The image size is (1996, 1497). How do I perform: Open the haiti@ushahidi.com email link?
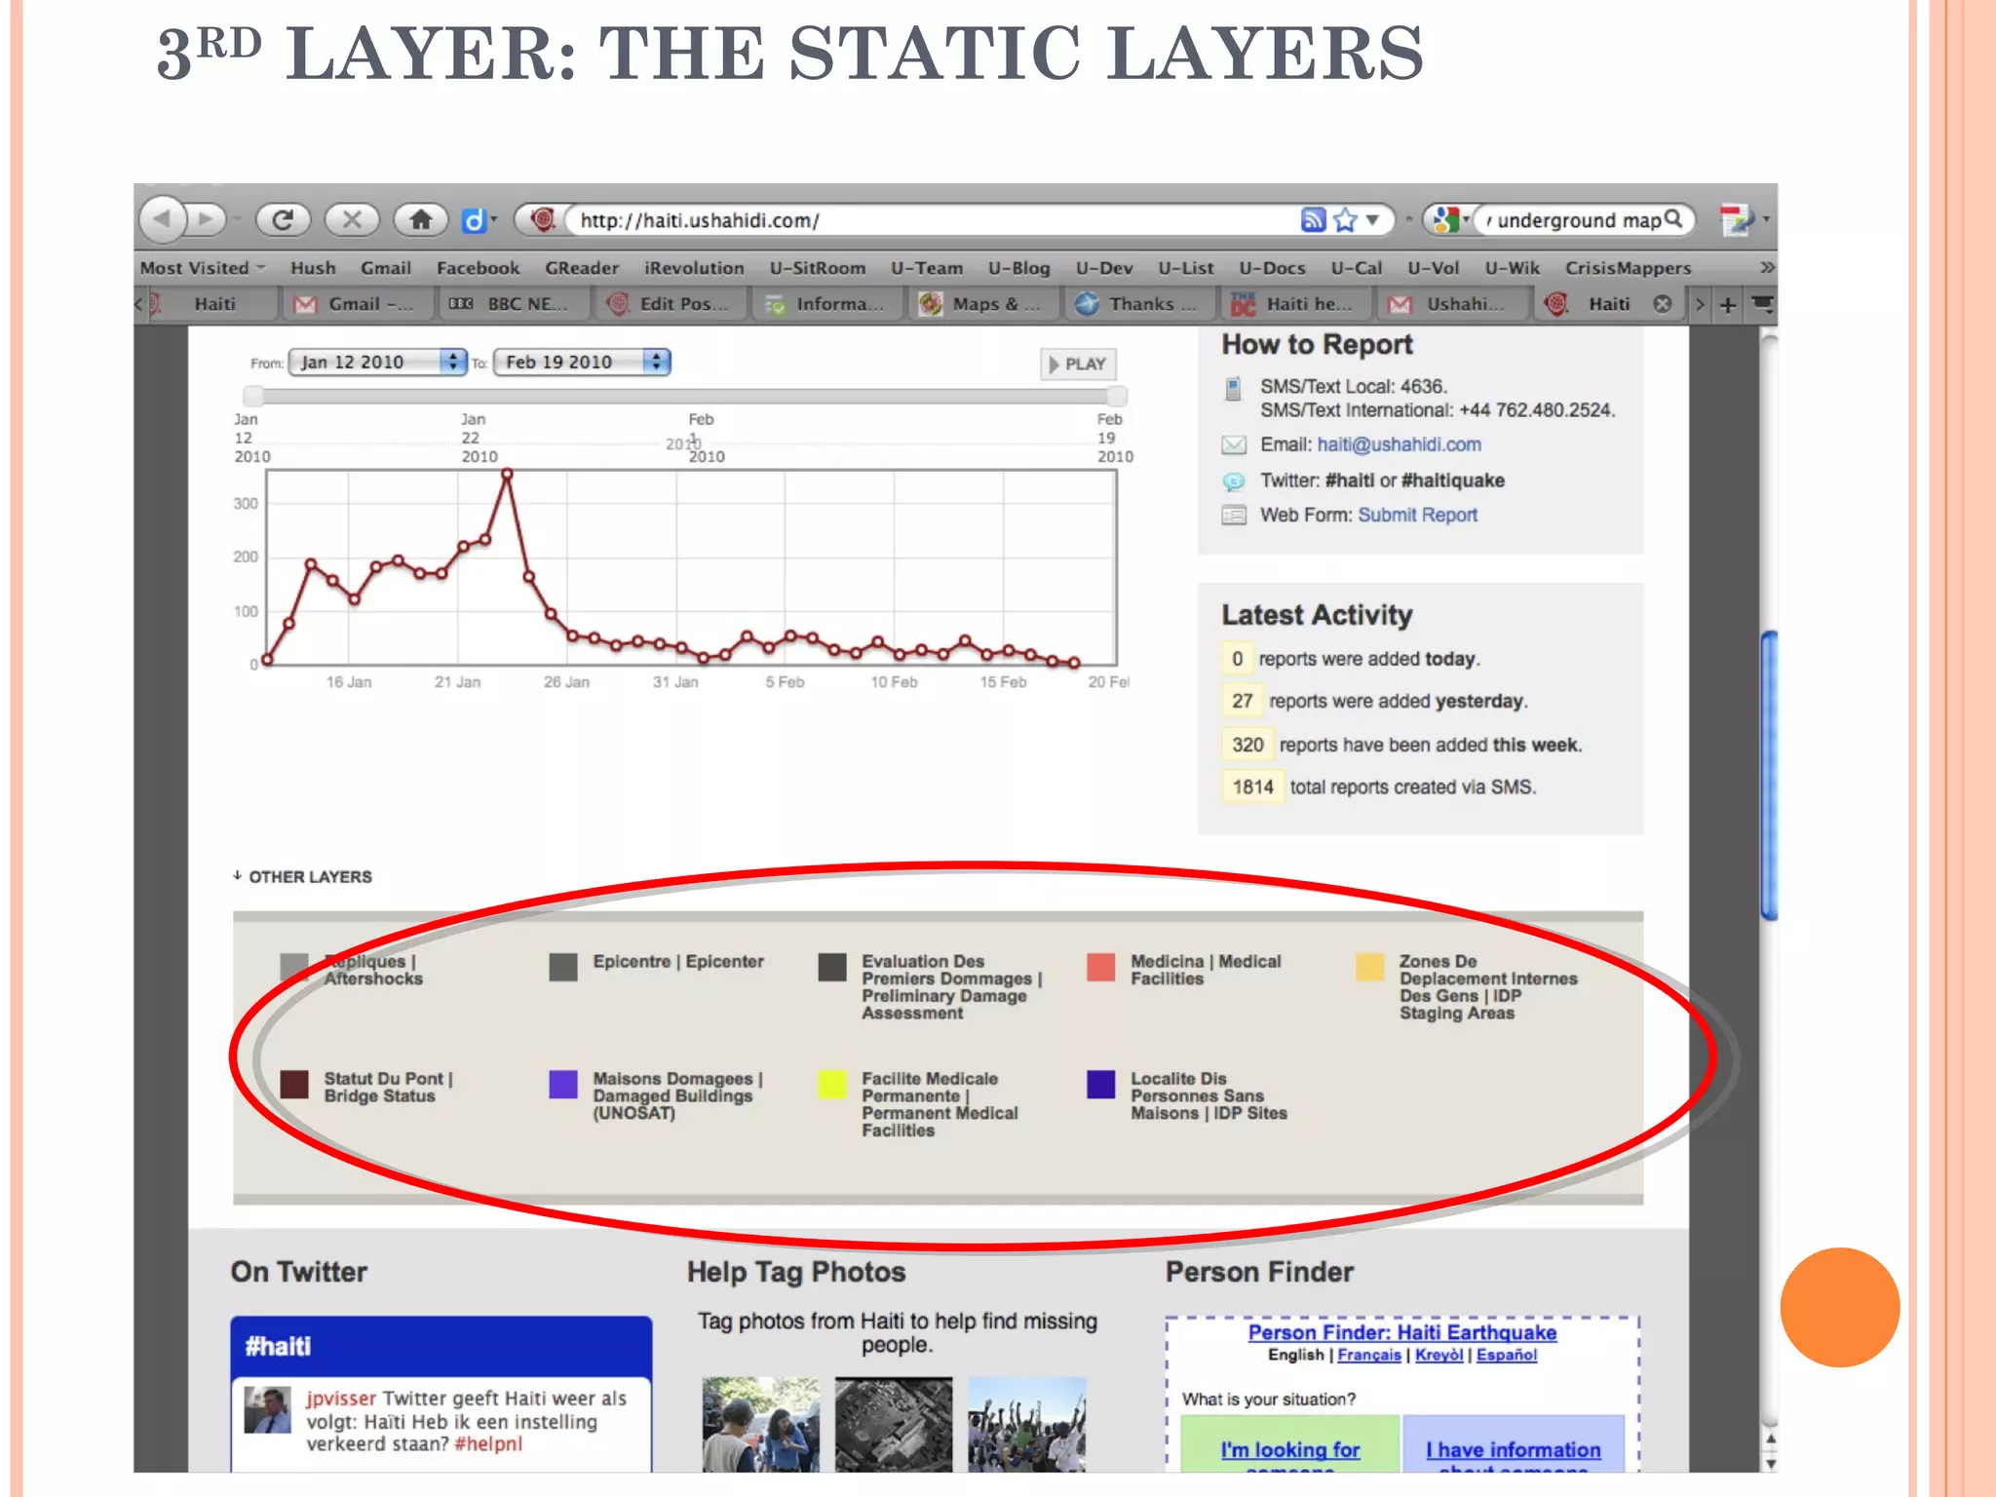click(x=1399, y=444)
